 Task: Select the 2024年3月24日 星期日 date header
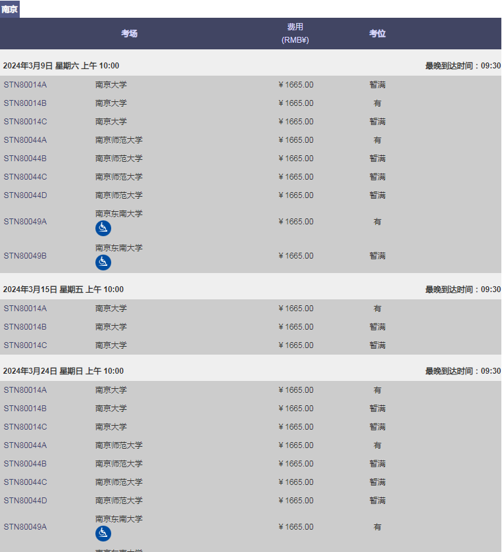[x=63, y=371]
